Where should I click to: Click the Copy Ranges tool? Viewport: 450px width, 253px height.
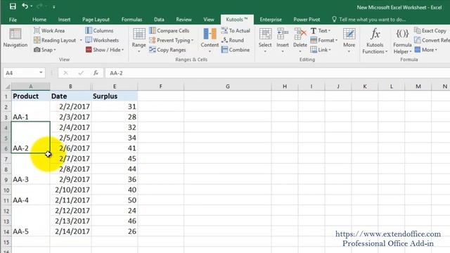(167, 50)
